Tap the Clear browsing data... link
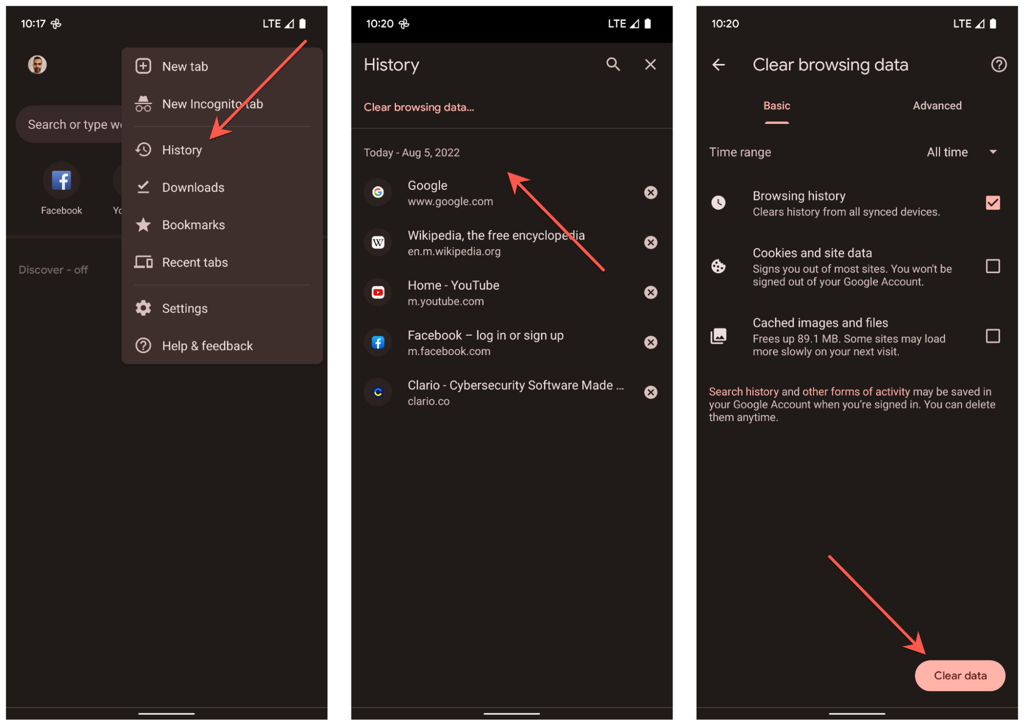1024x726 pixels. pos(419,107)
